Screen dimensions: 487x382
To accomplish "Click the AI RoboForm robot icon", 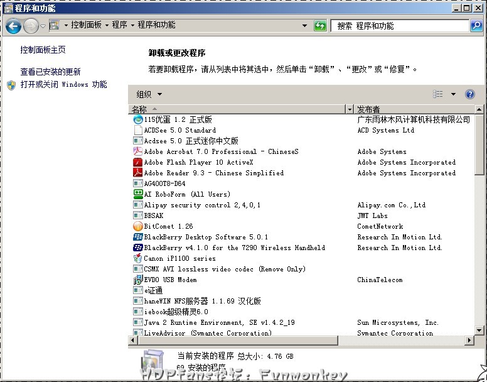I will click(x=138, y=194).
